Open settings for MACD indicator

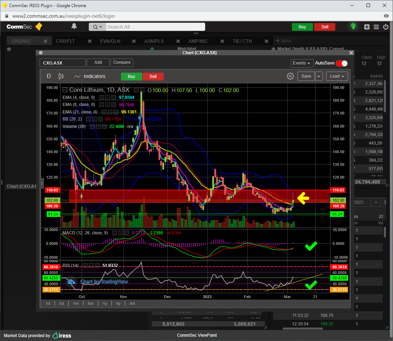click(x=121, y=233)
